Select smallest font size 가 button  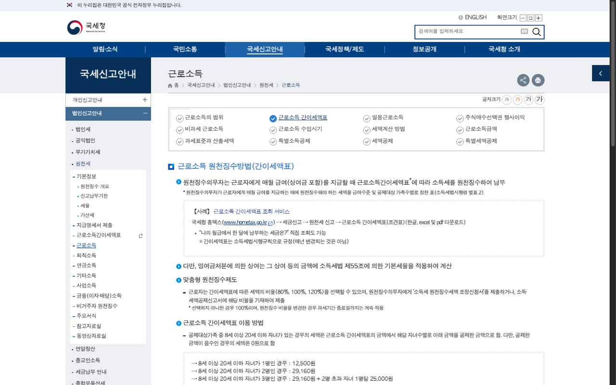tap(506, 100)
